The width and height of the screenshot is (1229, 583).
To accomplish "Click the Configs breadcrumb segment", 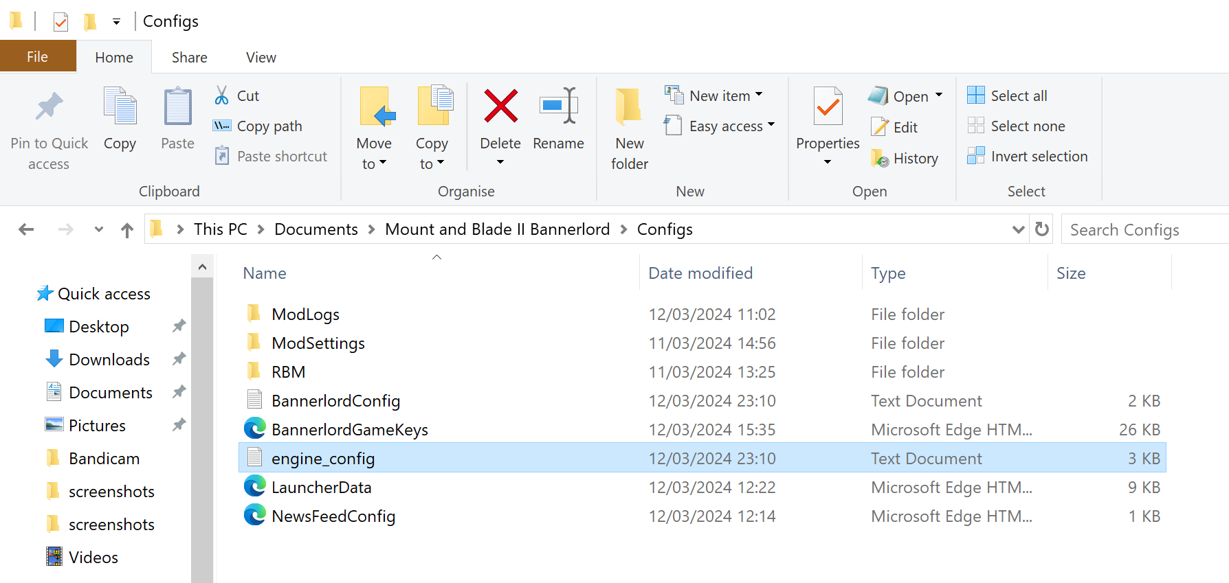I will point(665,229).
